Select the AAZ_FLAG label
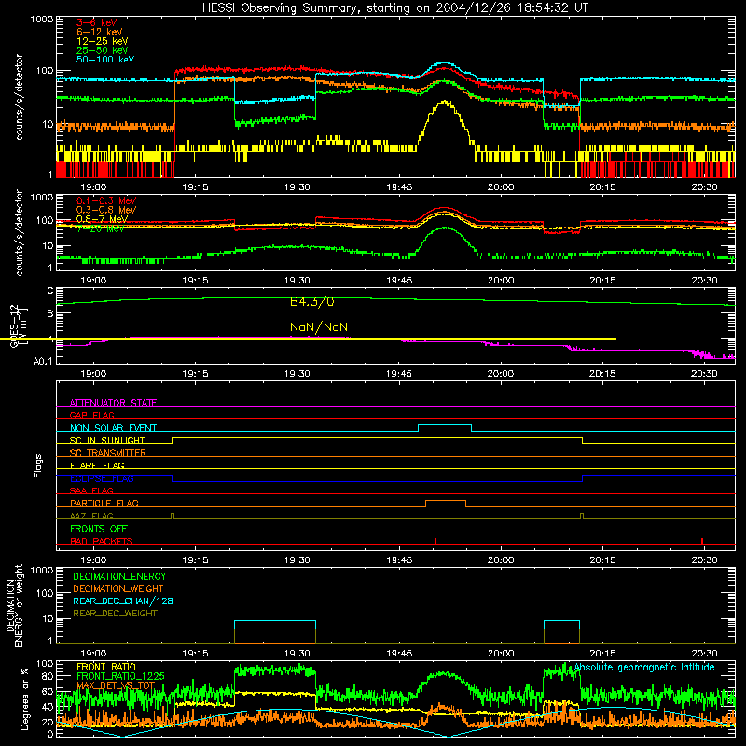Image resolution: width=746 pixels, height=746 pixels. click(91, 516)
